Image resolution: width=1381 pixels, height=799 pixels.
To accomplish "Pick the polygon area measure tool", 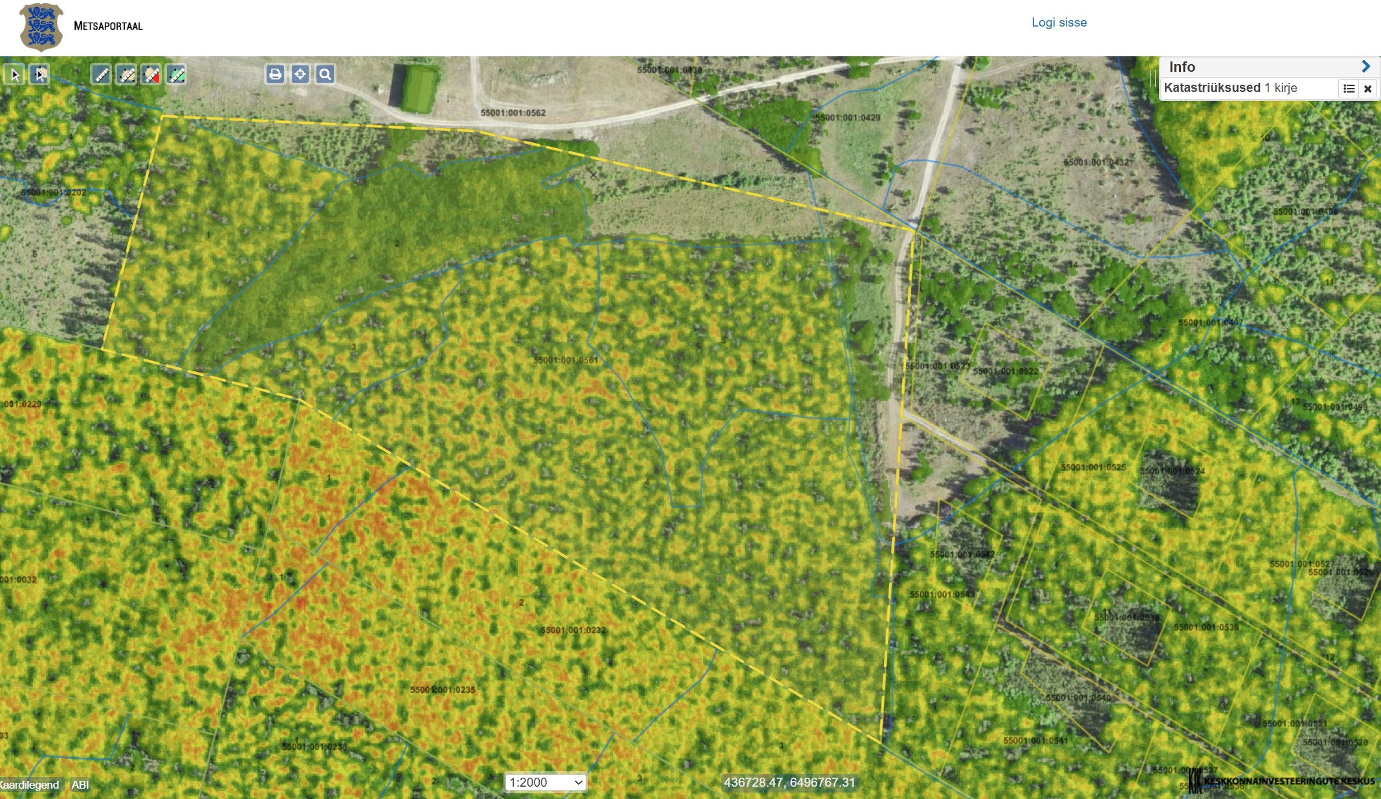I will pos(127,75).
